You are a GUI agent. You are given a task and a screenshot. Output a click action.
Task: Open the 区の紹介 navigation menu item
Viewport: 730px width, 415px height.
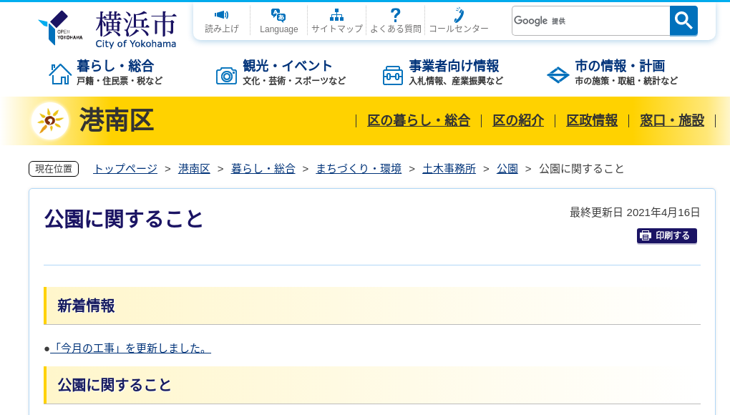pyautogui.click(x=517, y=121)
